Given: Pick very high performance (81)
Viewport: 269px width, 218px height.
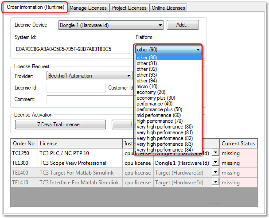Looking at the screenshot, I should tap(169, 132).
